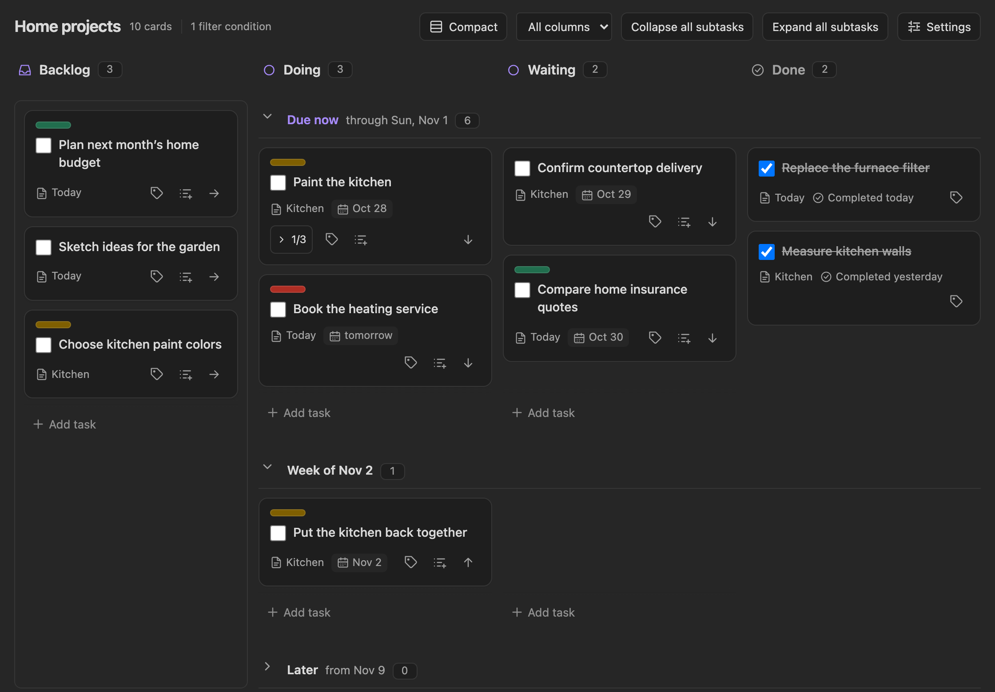The width and height of the screenshot is (995, 692).
Task: Click tag icon on Confirm countertop delivery card
Action: pyautogui.click(x=655, y=221)
